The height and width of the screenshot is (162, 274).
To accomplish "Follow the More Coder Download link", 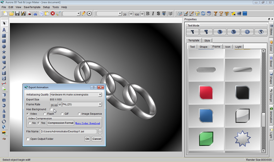I will (x=88, y=123).
